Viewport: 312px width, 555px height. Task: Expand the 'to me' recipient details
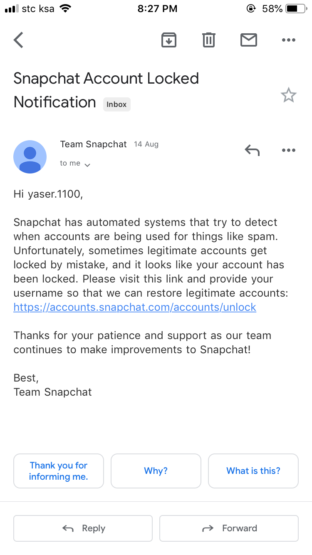(75, 164)
